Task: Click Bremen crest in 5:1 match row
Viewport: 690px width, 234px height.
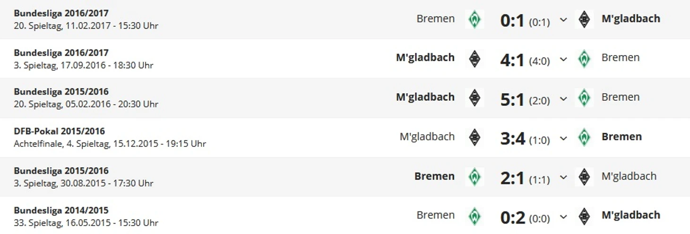Action: click(584, 98)
